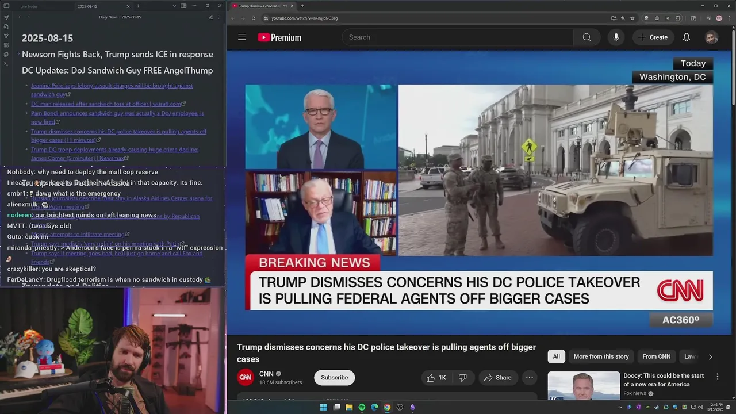Open the YouTube hamburger guide menu
Viewport: 736px width, 414px height.
242,37
